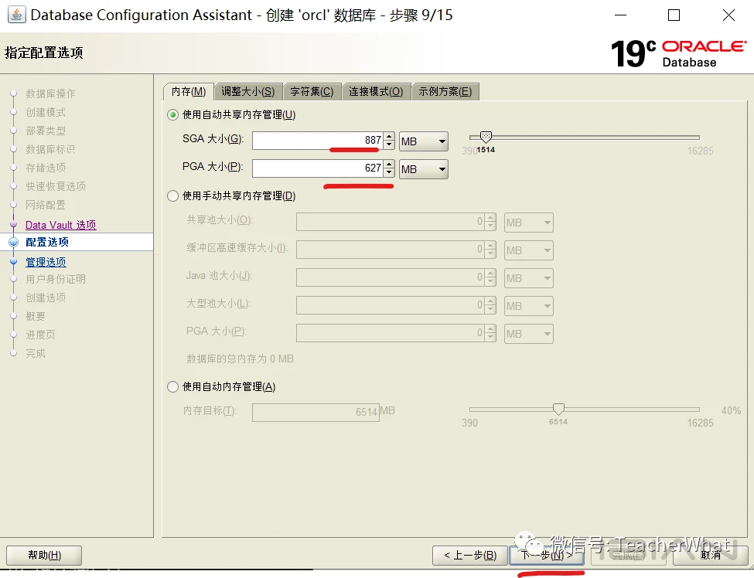Increase PGA size with up spinner arrow

click(390, 165)
